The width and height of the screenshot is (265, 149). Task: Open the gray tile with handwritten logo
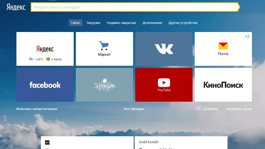coord(104,85)
